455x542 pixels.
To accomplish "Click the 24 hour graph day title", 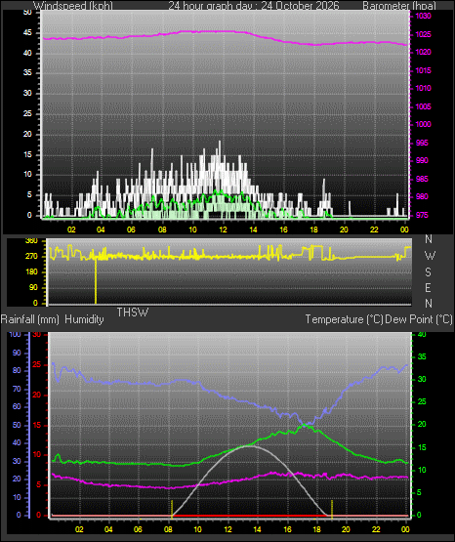I will tap(254, 5).
